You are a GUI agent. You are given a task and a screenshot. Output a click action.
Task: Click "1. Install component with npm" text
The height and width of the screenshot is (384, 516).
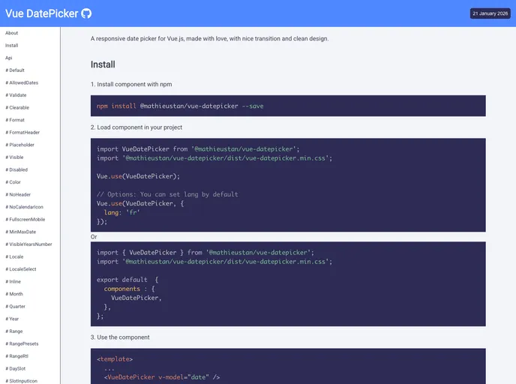131,84
